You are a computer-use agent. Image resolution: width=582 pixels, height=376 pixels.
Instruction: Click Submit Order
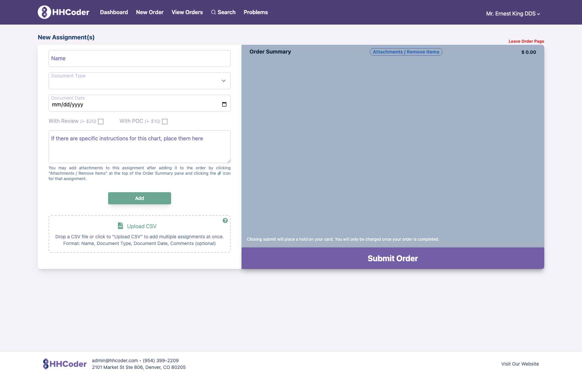[x=392, y=258]
